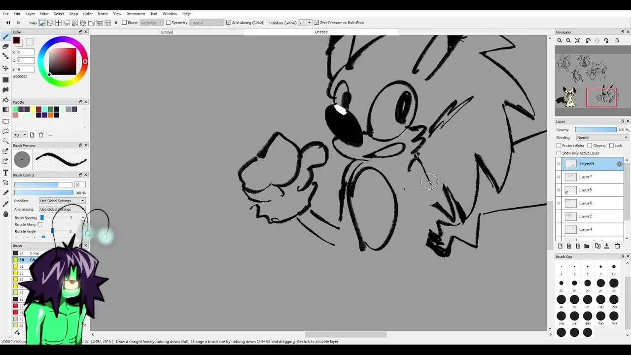Open Brush Control Anti-aliasing dropdown
This screenshot has height=355, width=631.
[62, 210]
